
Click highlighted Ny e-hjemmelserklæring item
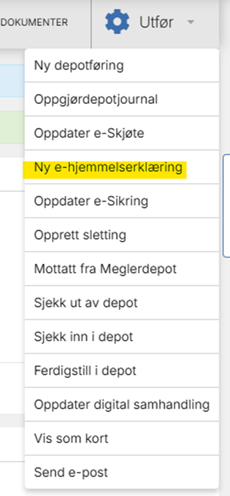[122, 167]
